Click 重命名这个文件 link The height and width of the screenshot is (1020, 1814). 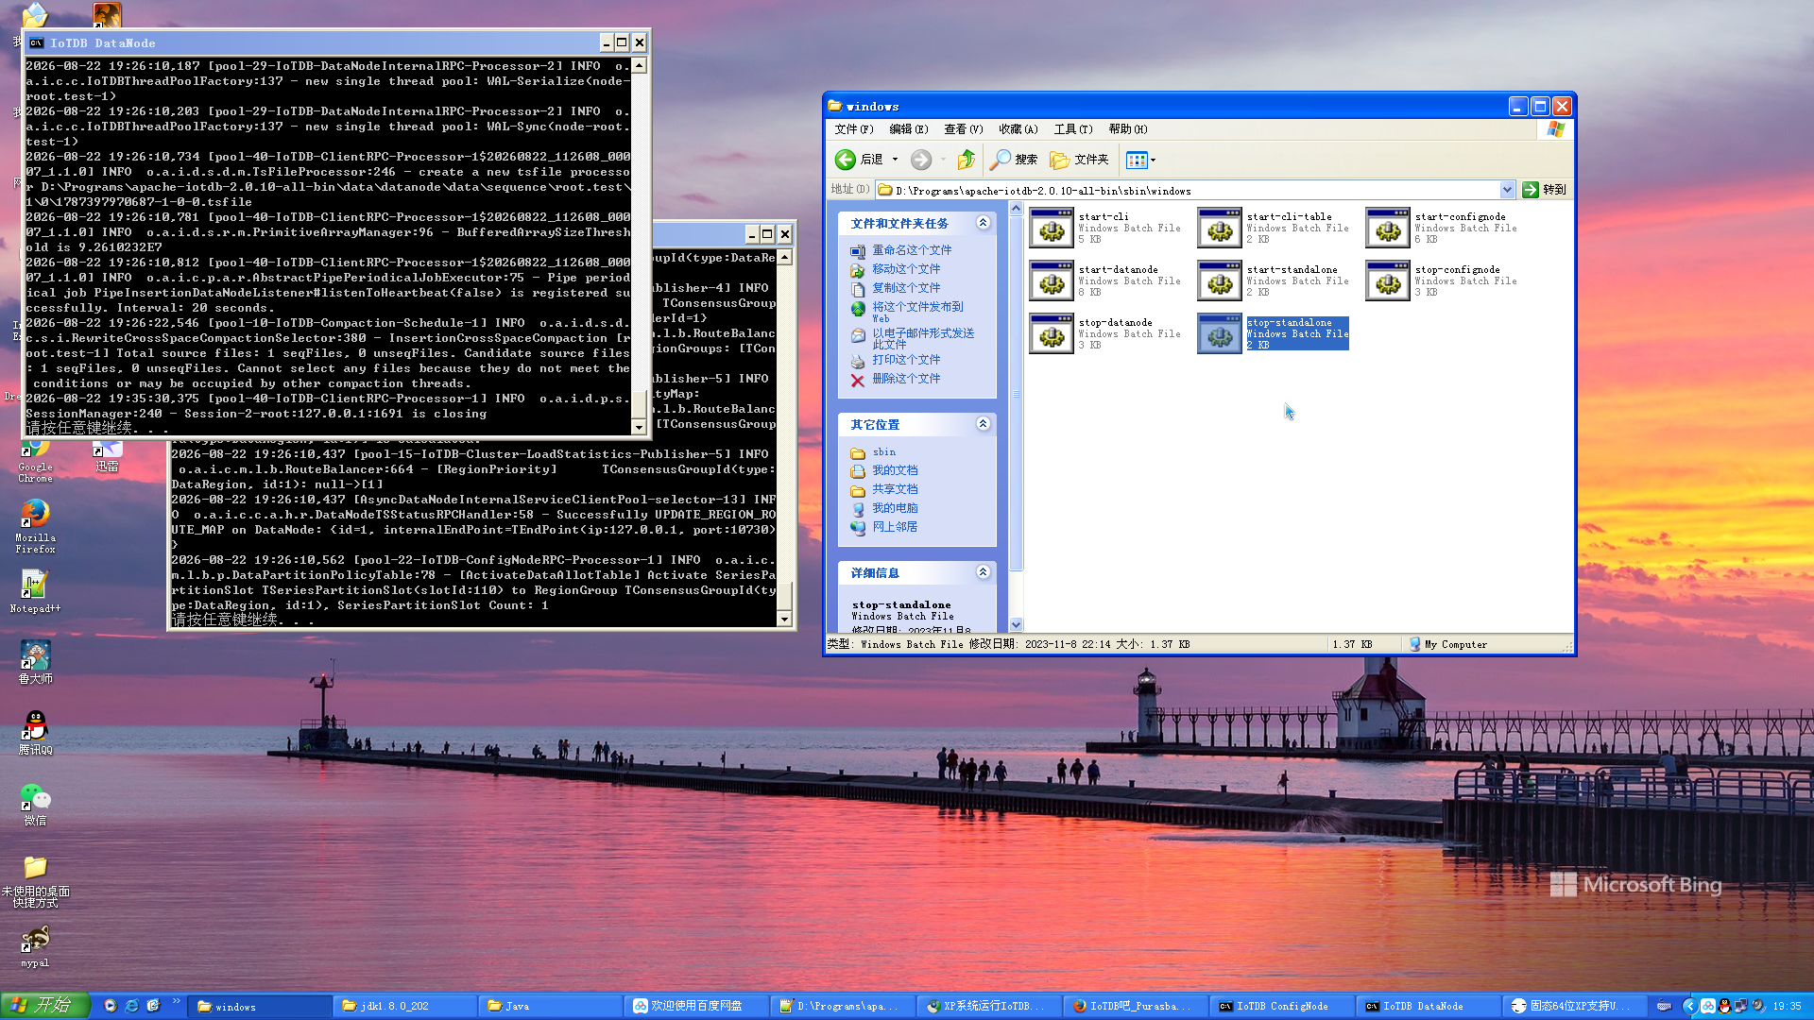tap(912, 250)
